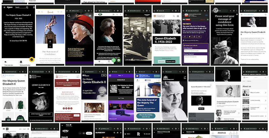Click the Aston Martin wings logo
Viewport: 269px width, 138px height.
pos(147,15)
